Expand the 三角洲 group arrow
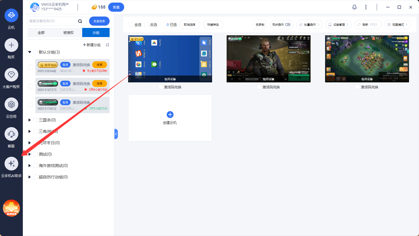Image resolution: width=419 pixels, height=236 pixels. tap(29, 131)
